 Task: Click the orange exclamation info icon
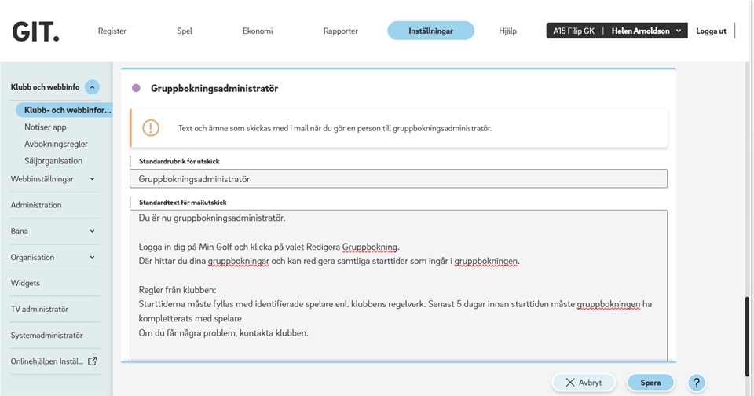click(x=151, y=128)
